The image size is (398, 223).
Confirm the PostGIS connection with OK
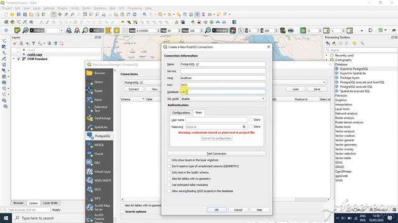tap(216, 210)
